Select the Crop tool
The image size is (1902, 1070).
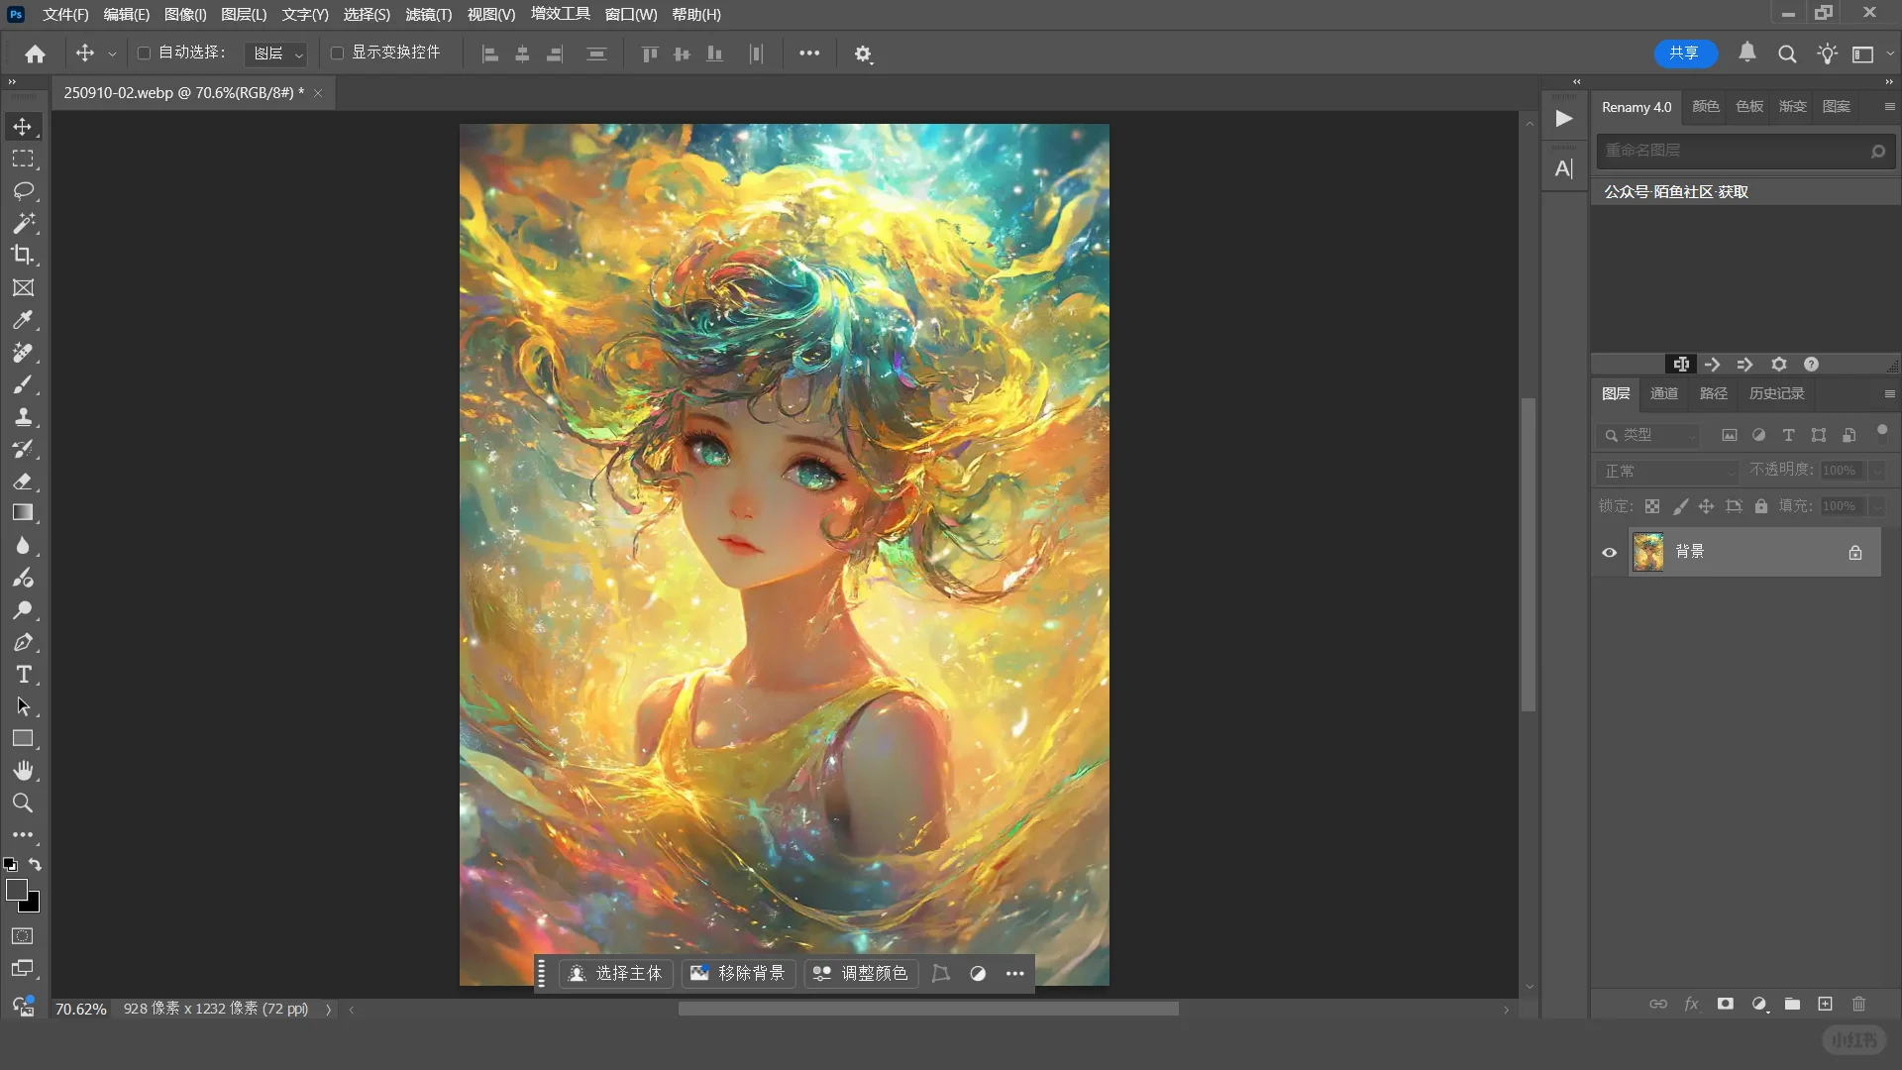tap(23, 255)
